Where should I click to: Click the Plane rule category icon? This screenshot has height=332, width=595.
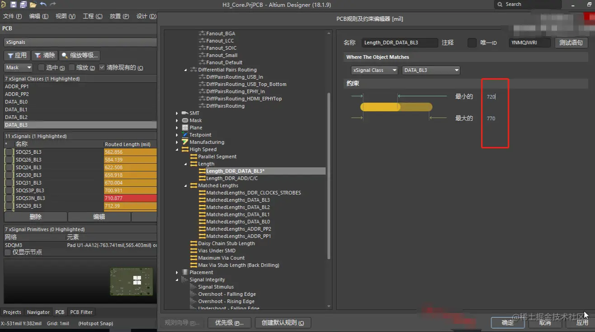[185, 128]
